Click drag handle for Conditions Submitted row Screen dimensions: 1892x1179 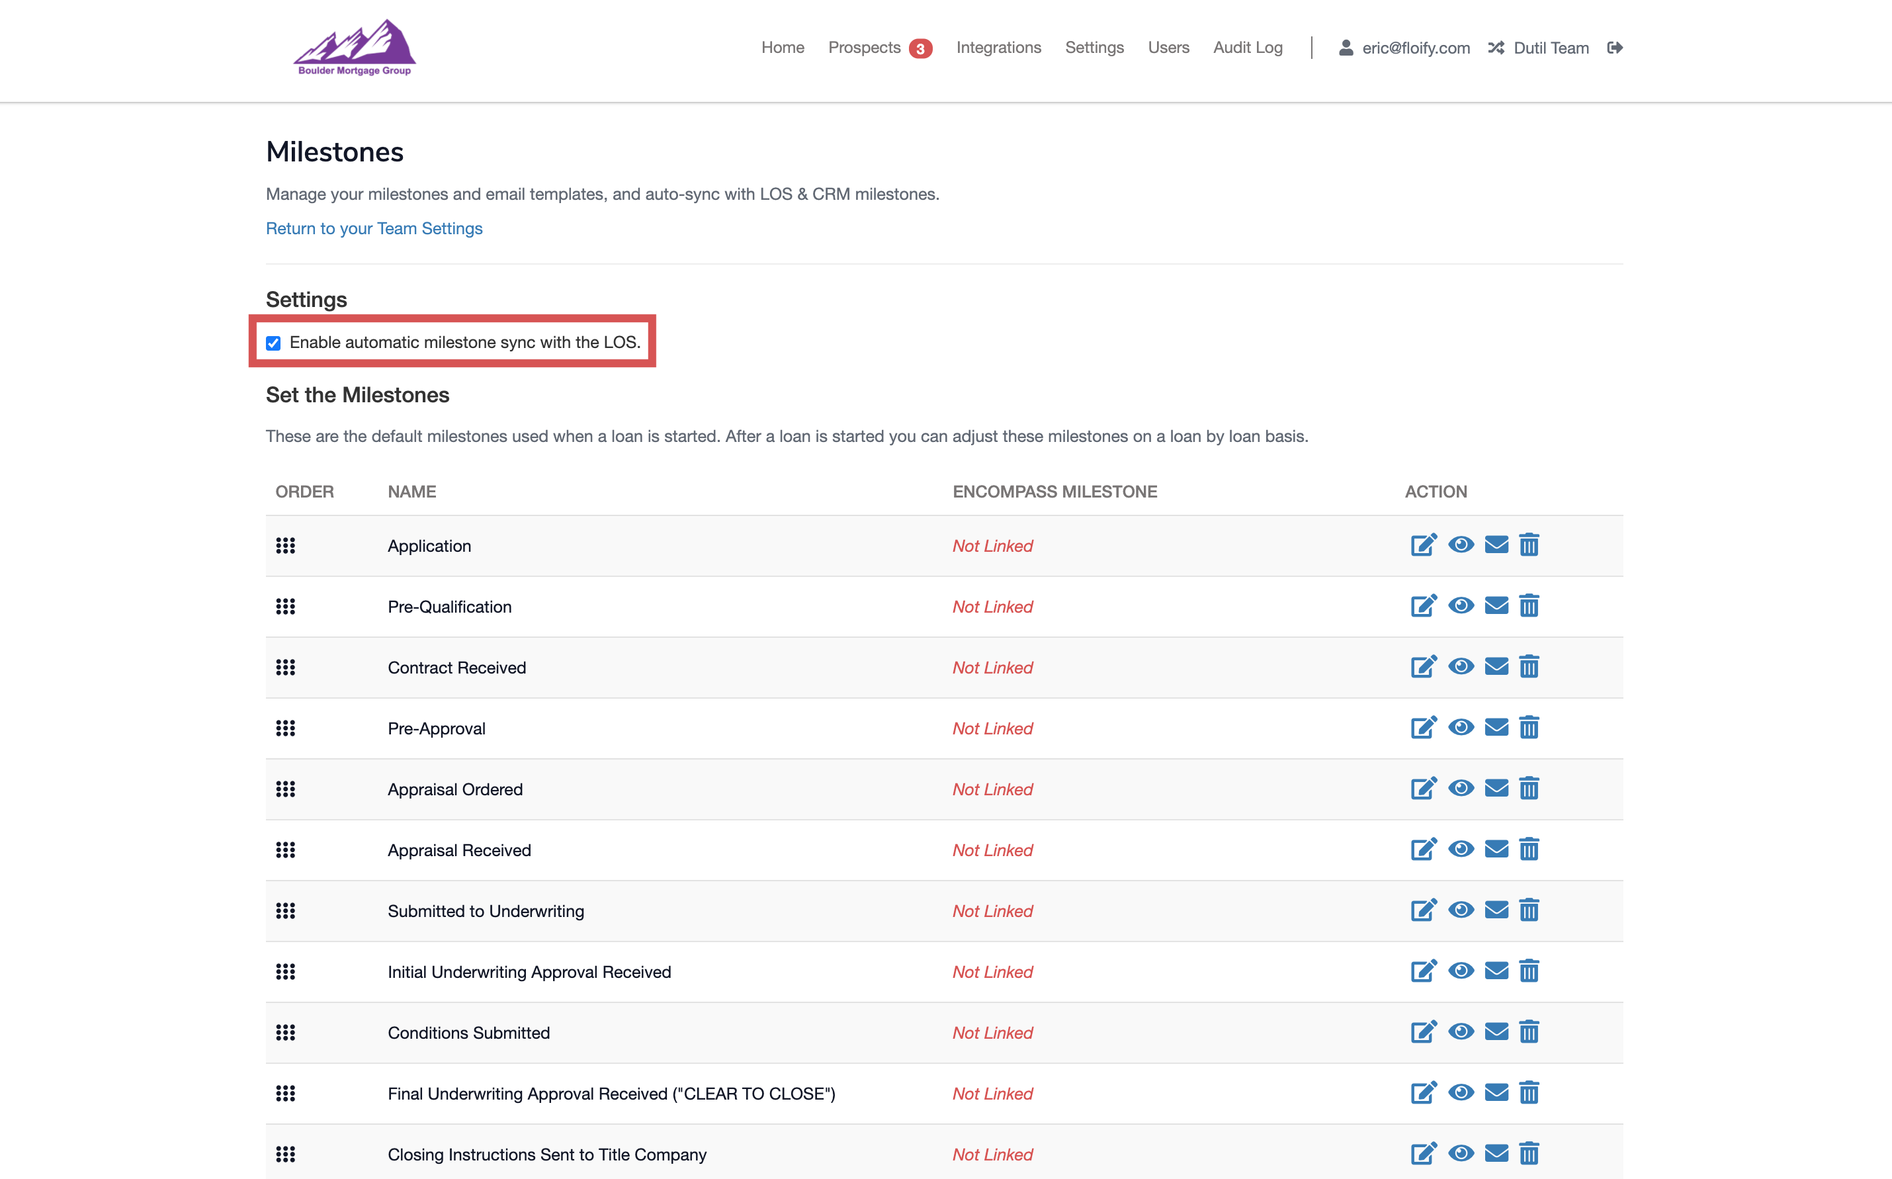[x=285, y=1032]
